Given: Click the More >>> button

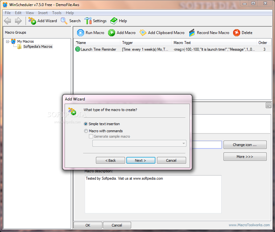Looking at the screenshot, I should (245, 157).
